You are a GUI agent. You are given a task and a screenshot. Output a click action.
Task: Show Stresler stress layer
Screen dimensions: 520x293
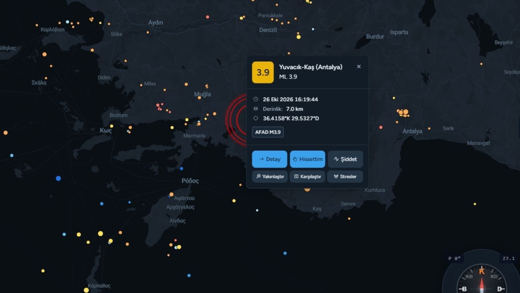(x=345, y=177)
